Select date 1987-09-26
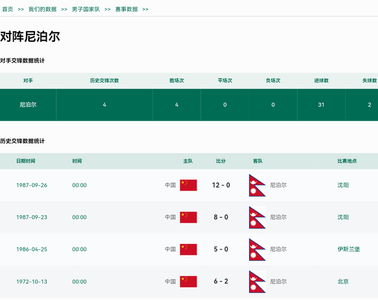Image resolution: width=378 pixels, height=300 pixels. click(x=32, y=185)
